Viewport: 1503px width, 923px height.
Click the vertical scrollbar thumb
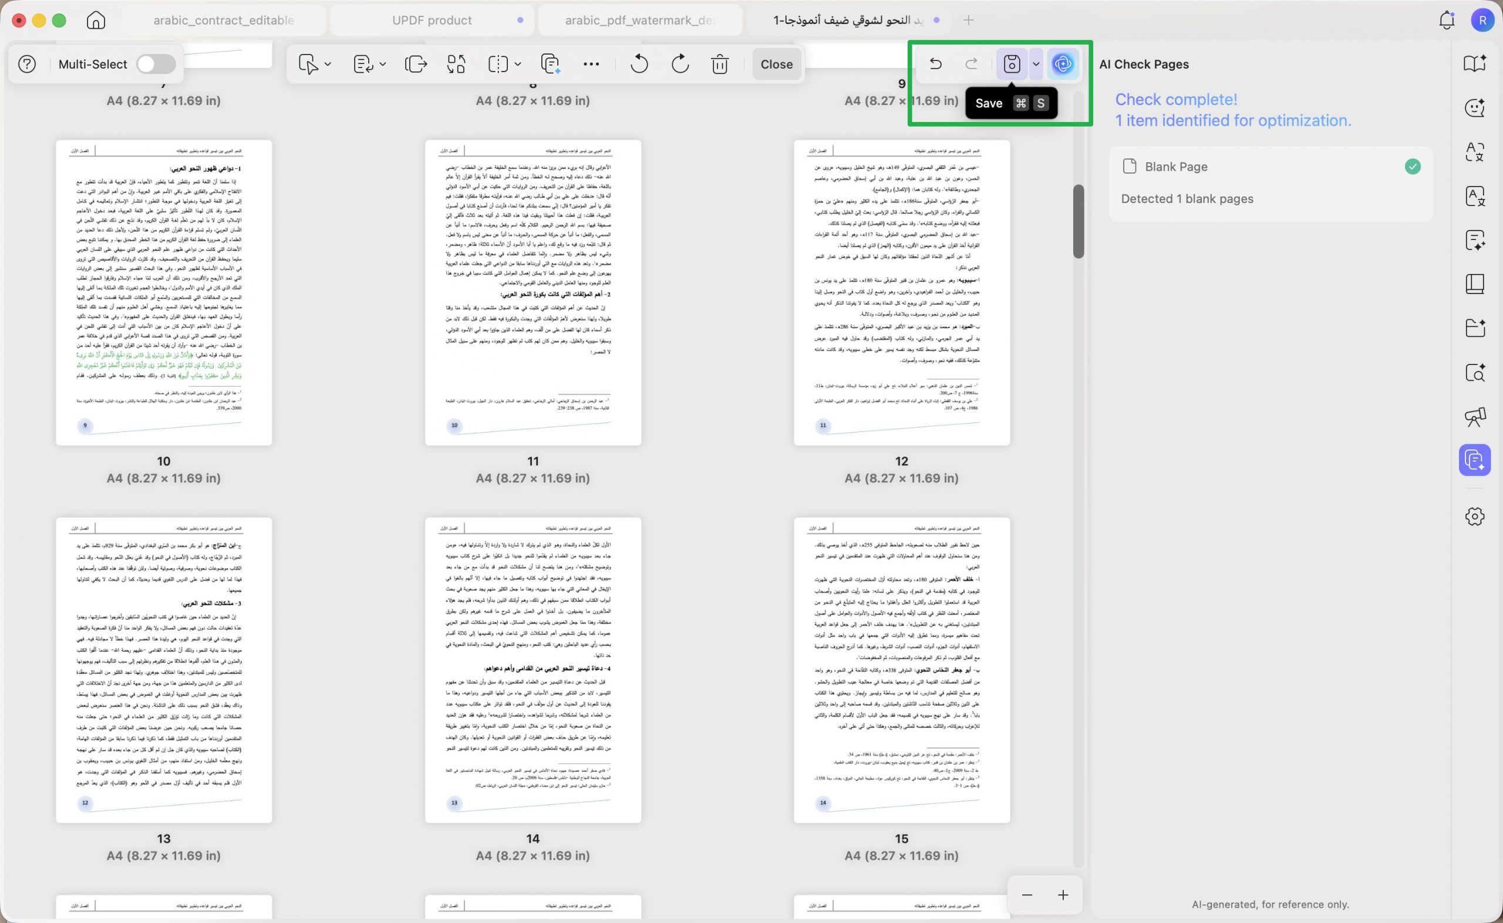pyautogui.click(x=1079, y=222)
